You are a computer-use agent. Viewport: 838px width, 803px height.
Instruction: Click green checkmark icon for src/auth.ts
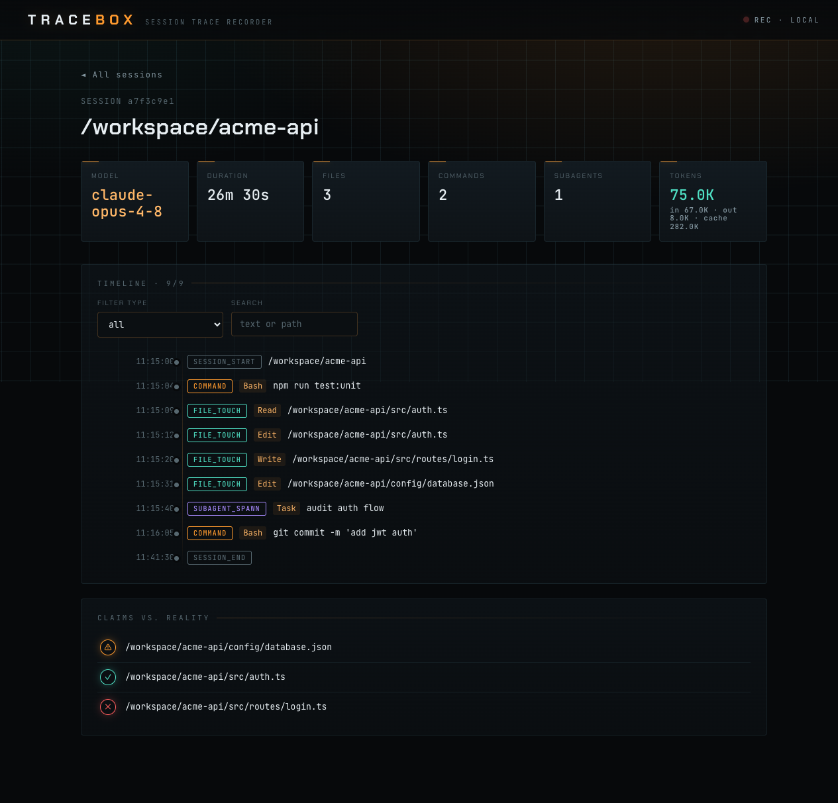pos(108,677)
